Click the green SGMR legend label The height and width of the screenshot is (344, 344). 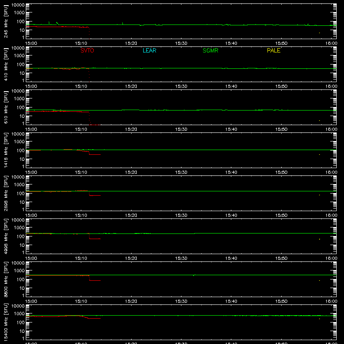(210, 50)
